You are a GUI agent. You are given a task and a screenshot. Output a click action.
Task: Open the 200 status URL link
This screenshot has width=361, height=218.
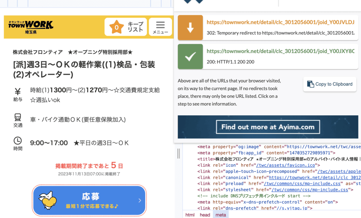pos(280,51)
